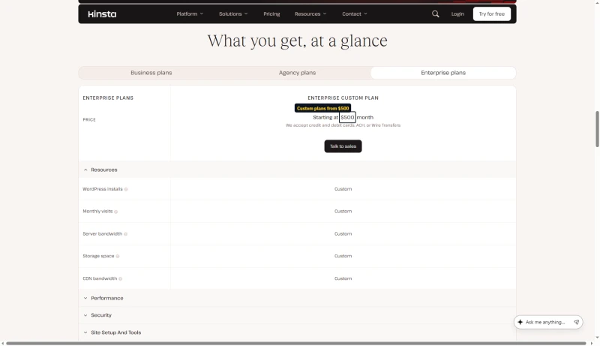600x346 pixels.
Task: Click the sparkle icon in chat widget
Action: [520, 322]
